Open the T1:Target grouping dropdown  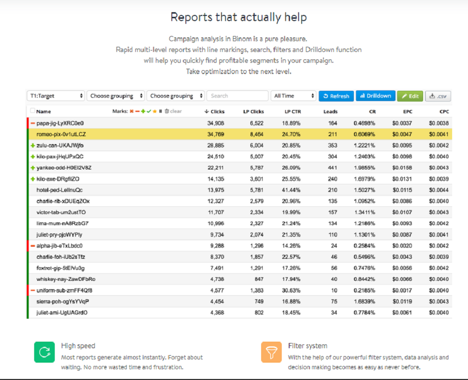coord(55,96)
